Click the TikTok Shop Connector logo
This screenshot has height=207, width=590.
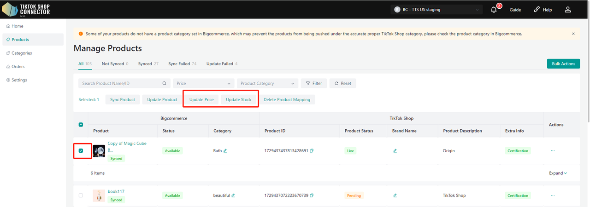pyautogui.click(x=26, y=9)
